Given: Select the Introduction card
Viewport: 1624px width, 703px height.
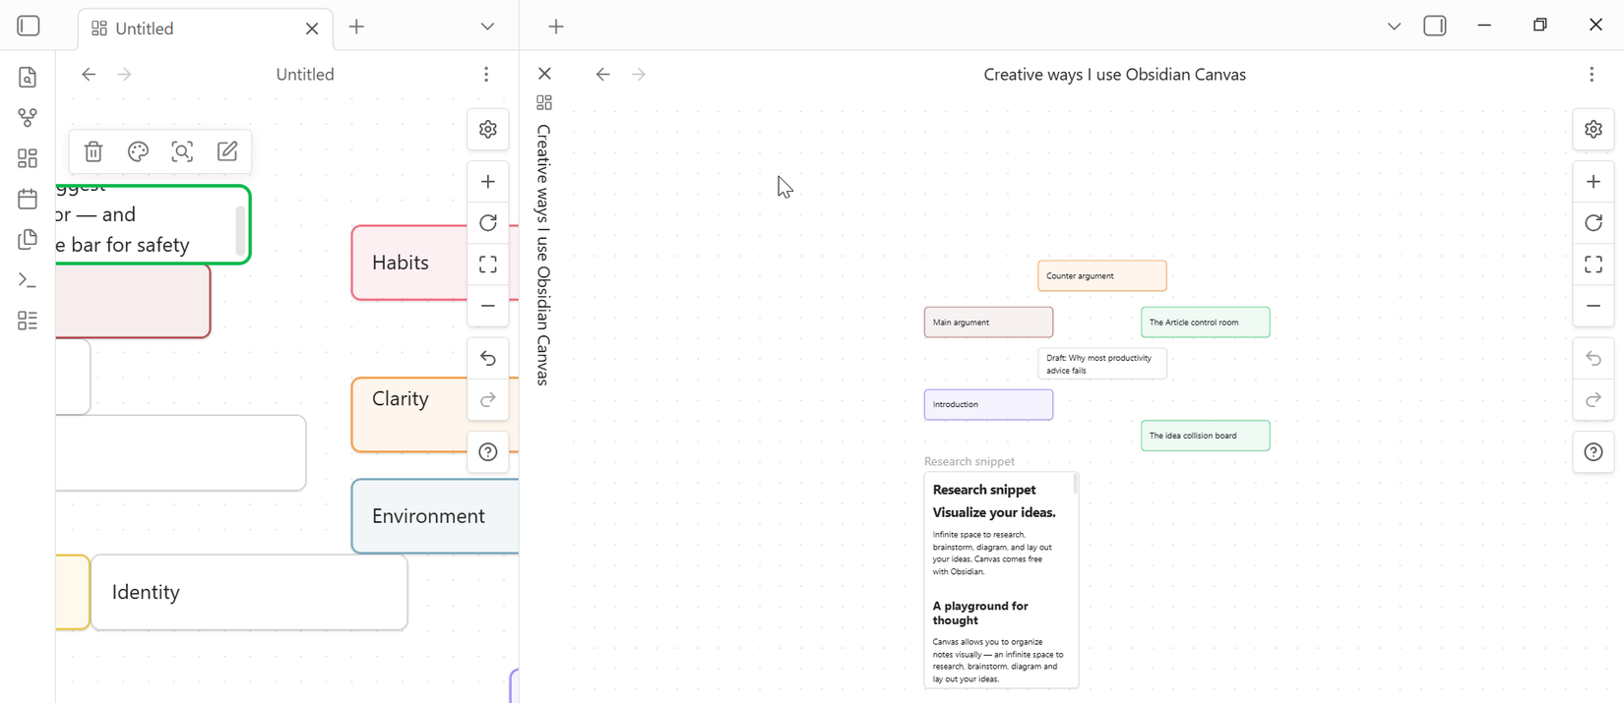Looking at the screenshot, I should (988, 405).
